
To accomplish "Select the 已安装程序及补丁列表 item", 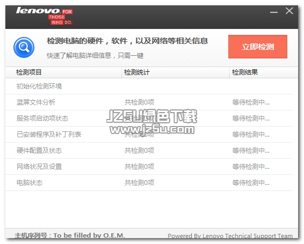I will tap(49, 135).
